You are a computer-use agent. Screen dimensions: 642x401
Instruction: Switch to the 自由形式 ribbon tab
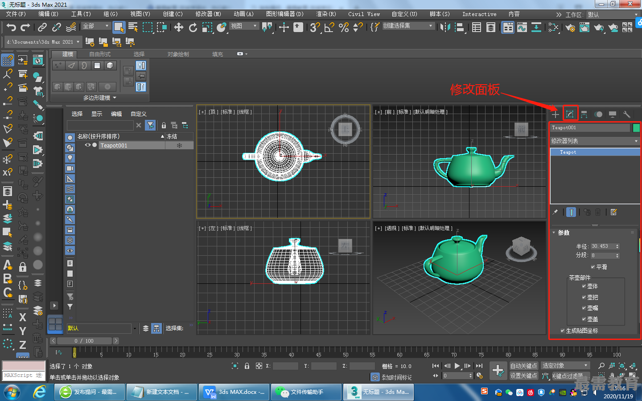[99, 54]
